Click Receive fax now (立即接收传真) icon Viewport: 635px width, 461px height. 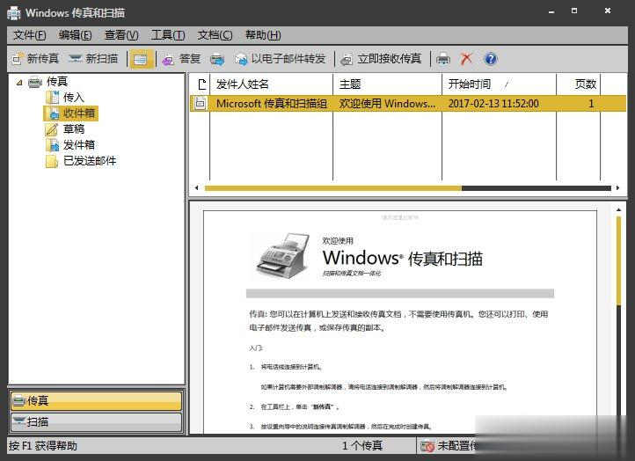click(347, 60)
